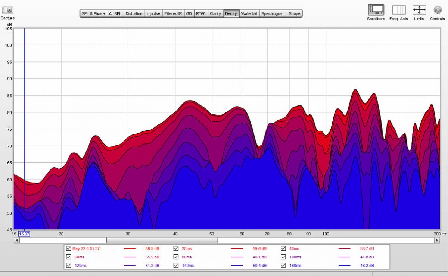Open the Freq. Axis icon
The width and height of the screenshot is (448, 276).
pos(399,10)
